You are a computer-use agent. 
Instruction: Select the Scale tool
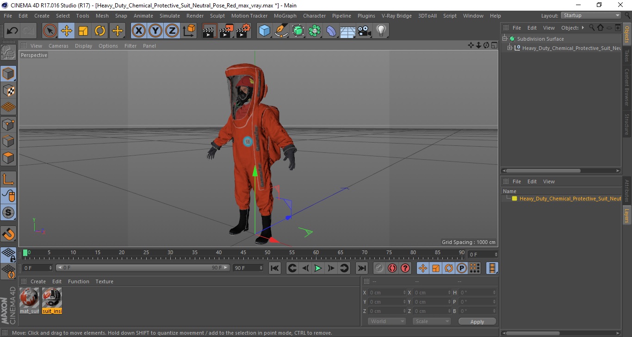click(83, 31)
